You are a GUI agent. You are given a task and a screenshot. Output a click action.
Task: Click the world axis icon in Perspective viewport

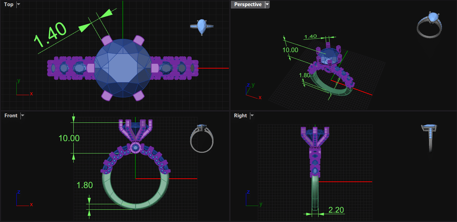click(x=252, y=90)
